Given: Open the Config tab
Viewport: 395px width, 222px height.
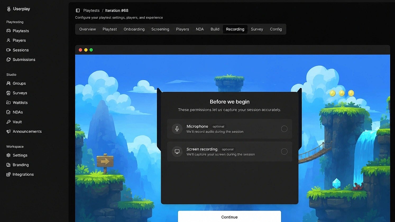Looking at the screenshot, I should coord(276,29).
